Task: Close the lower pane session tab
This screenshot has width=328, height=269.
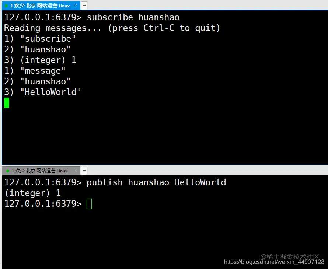Action: [x=76, y=171]
